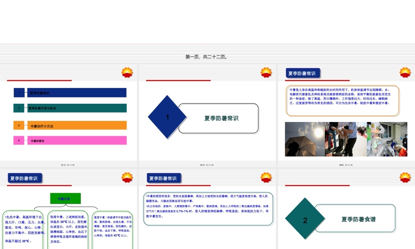Click the PetroChina logo on the top-middle slide

(x=265, y=72)
